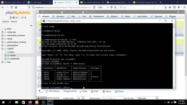Expand the matakuliah table node
187x105 pixels.
pyautogui.click(x=5, y=59)
